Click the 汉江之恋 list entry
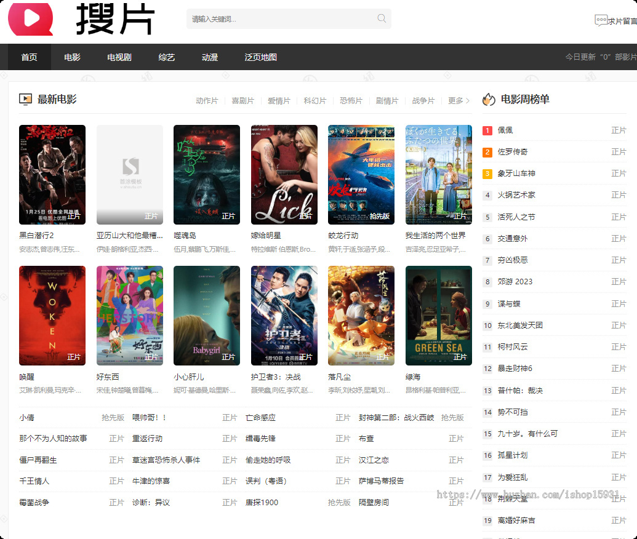 [x=374, y=460]
